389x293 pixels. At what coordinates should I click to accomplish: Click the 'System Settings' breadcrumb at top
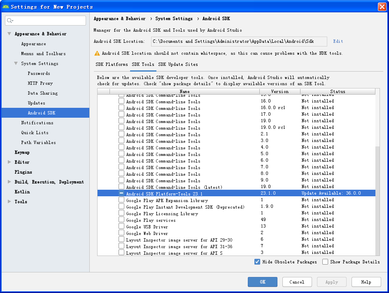click(x=174, y=19)
